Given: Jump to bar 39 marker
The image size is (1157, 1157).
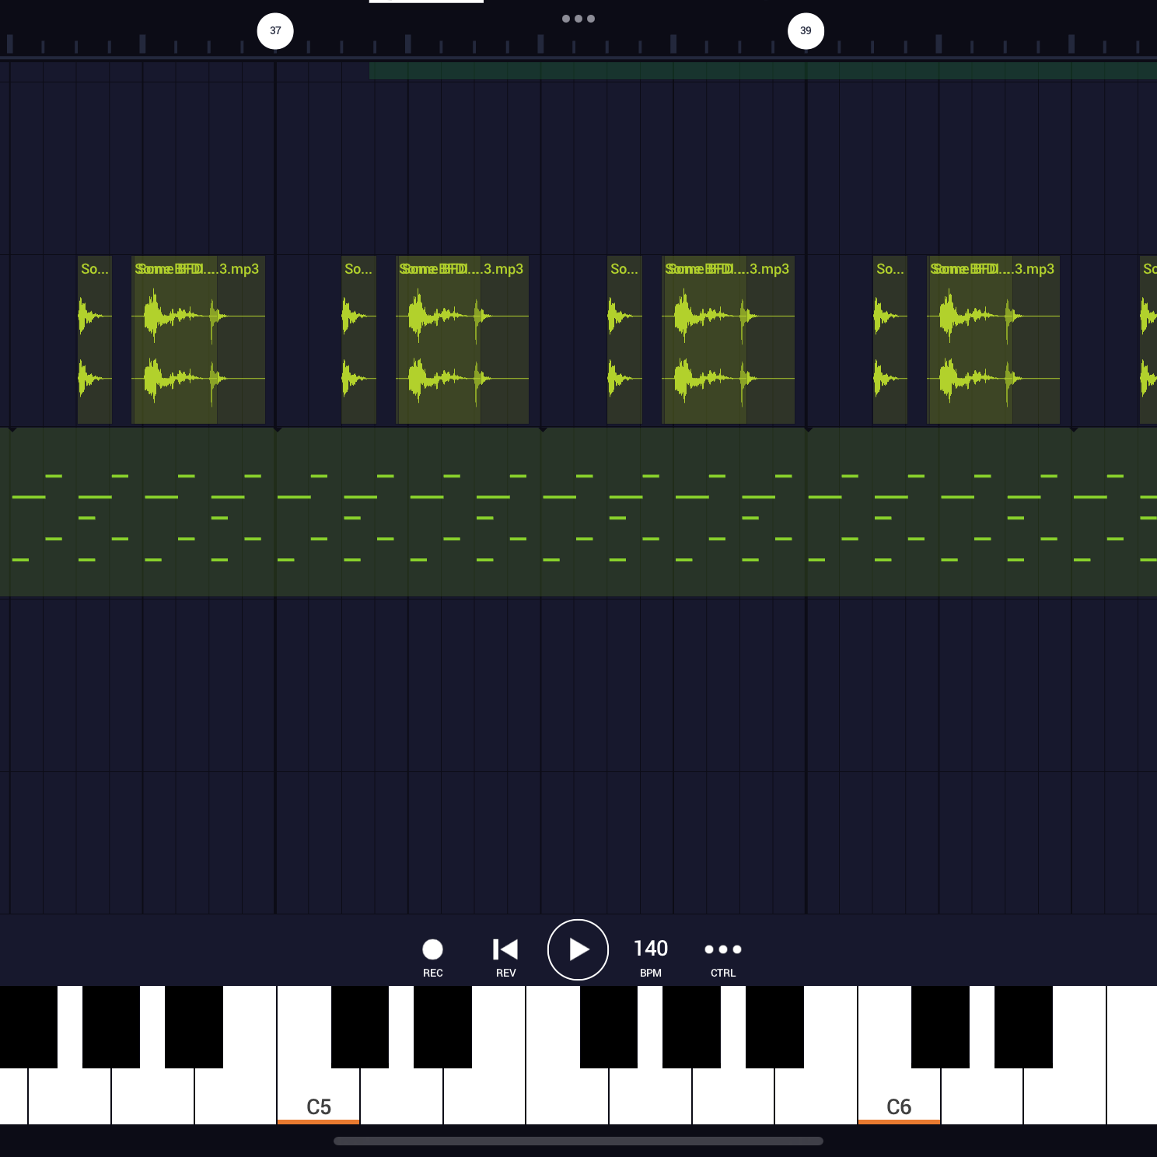Looking at the screenshot, I should click(x=806, y=31).
